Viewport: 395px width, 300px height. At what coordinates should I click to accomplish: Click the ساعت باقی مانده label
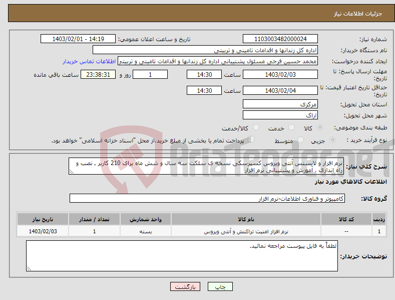pyautogui.click(x=56, y=75)
